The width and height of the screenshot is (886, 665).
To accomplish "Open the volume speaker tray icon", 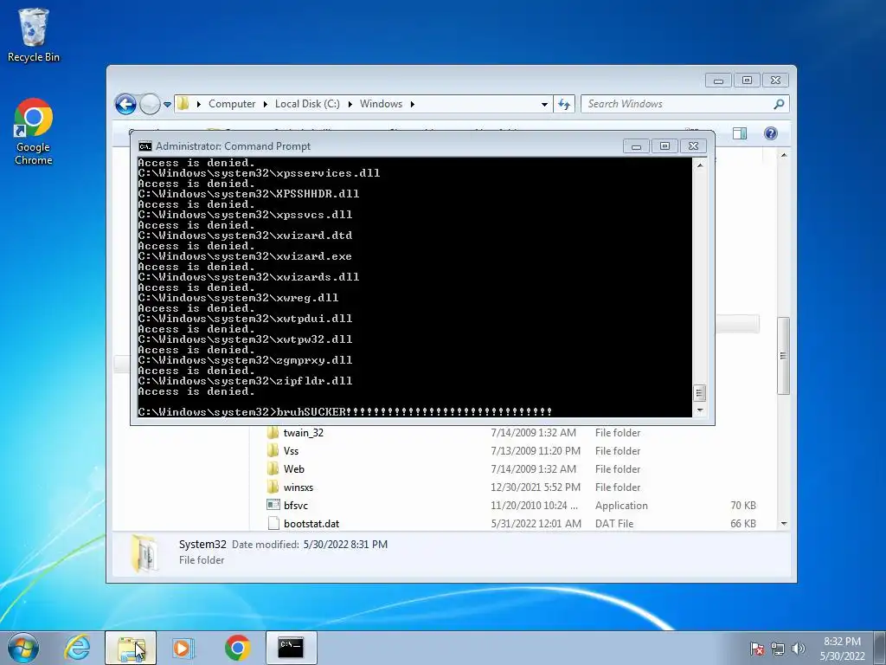I will pyautogui.click(x=799, y=649).
